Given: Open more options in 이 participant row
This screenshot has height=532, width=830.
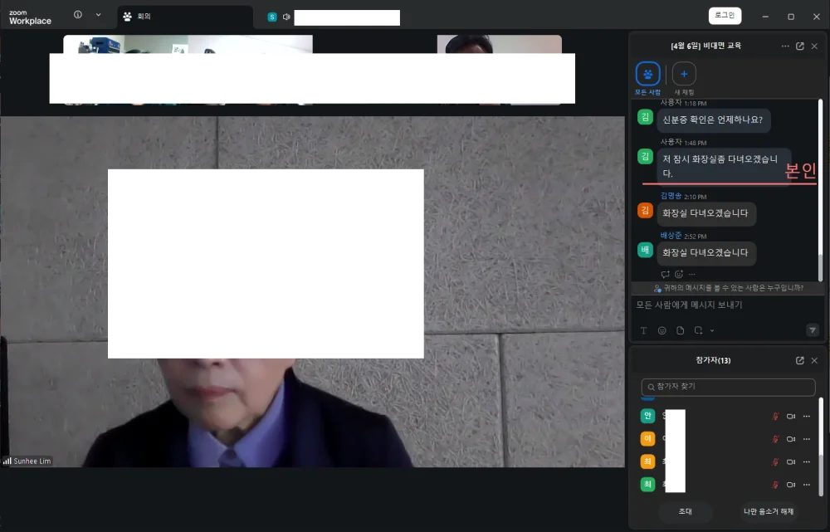Looking at the screenshot, I should click(807, 439).
